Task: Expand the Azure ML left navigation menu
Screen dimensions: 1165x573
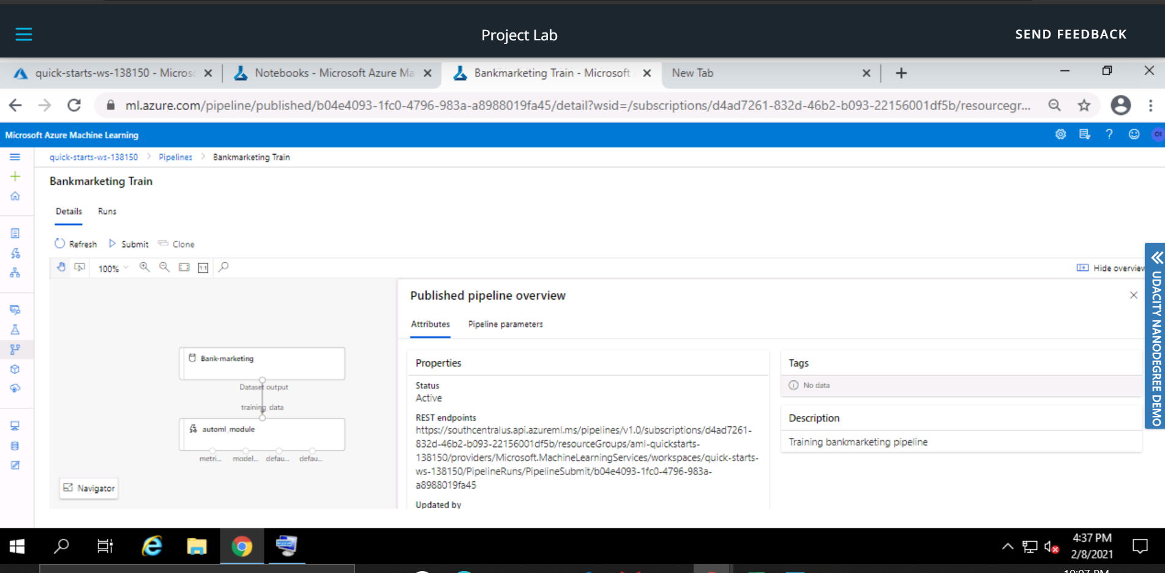Action: click(x=15, y=157)
